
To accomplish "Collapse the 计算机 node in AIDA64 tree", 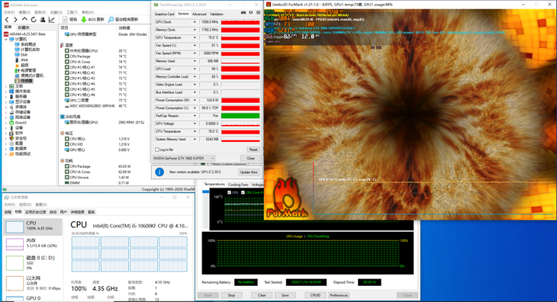I will 6,40.
